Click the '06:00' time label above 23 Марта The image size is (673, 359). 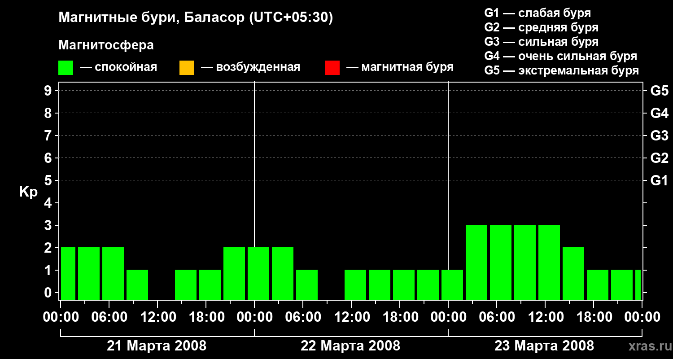pyautogui.click(x=497, y=317)
